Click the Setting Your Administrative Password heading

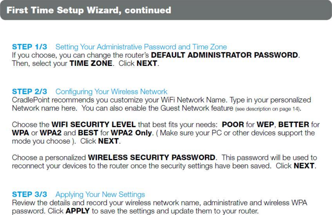tap(141, 47)
